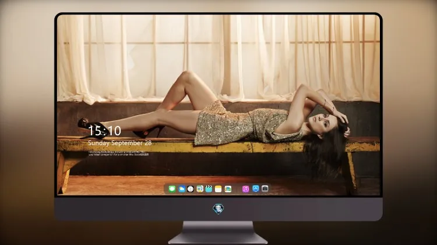Open the teal clapperboard video app

click(209, 189)
